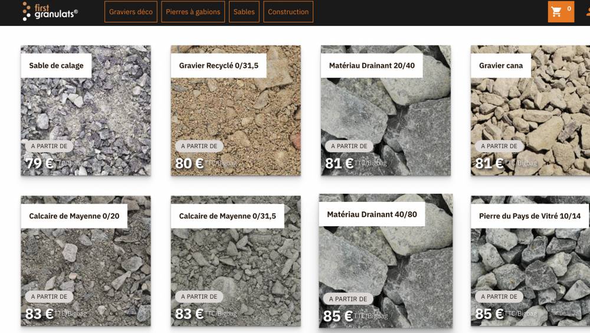Open the Matériau Drainant 40/80 product card
This screenshot has height=333, width=590.
pyautogui.click(x=386, y=261)
